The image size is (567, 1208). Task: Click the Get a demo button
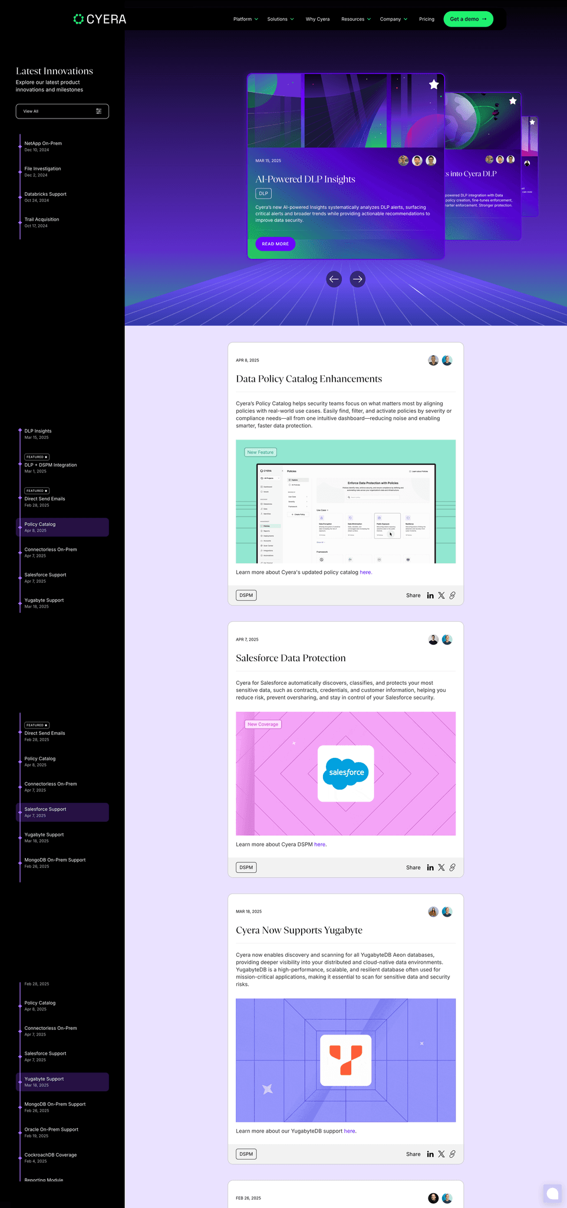[468, 19]
